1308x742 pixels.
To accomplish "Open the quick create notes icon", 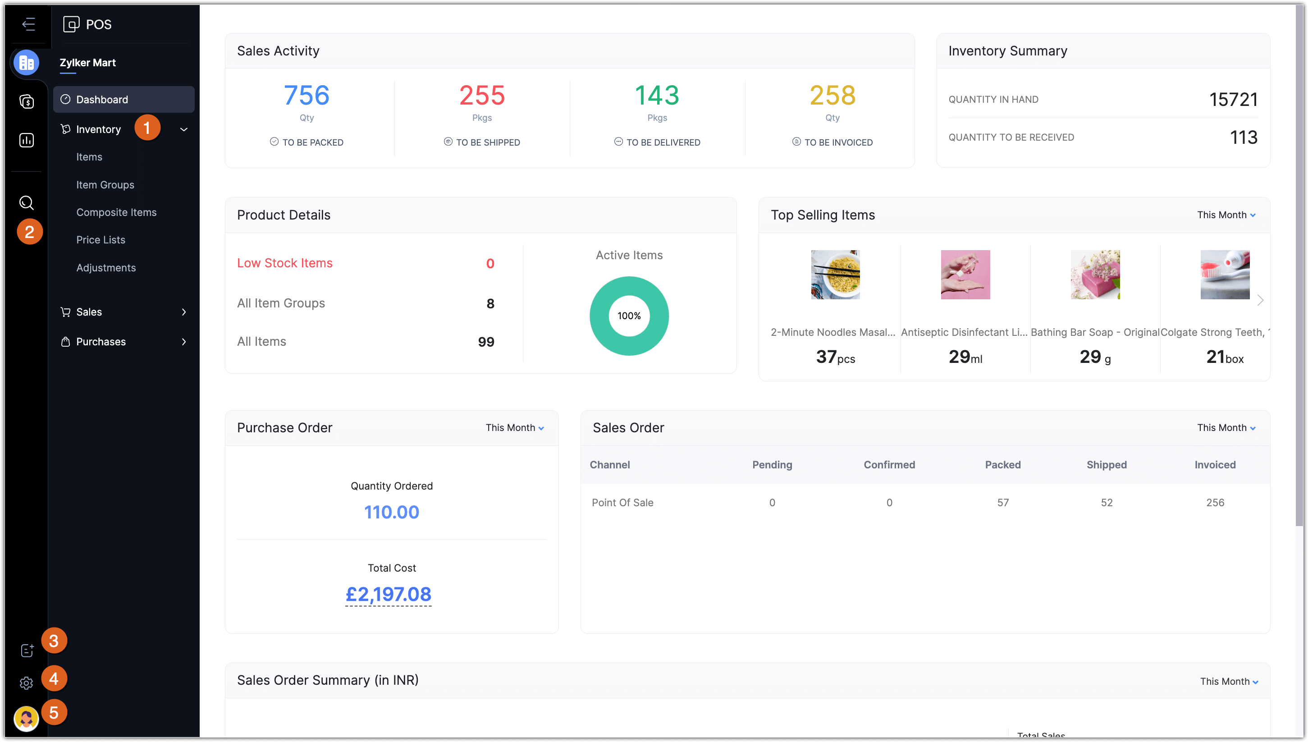I will click(x=27, y=650).
